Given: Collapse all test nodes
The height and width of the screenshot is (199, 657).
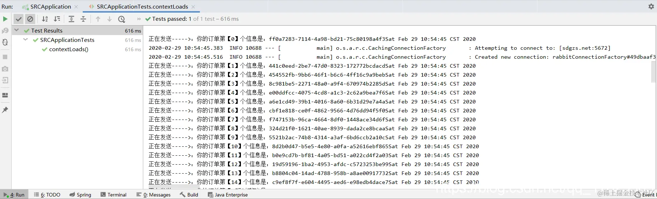Looking at the screenshot, I should (83, 19).
